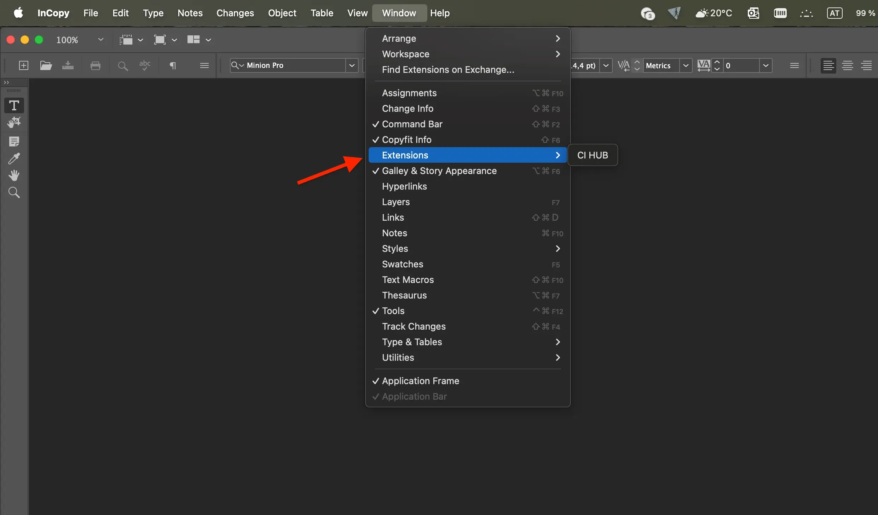This screenshot has height=515, width=878.
Task: Open the Changes menu
Action: point(235,13)
